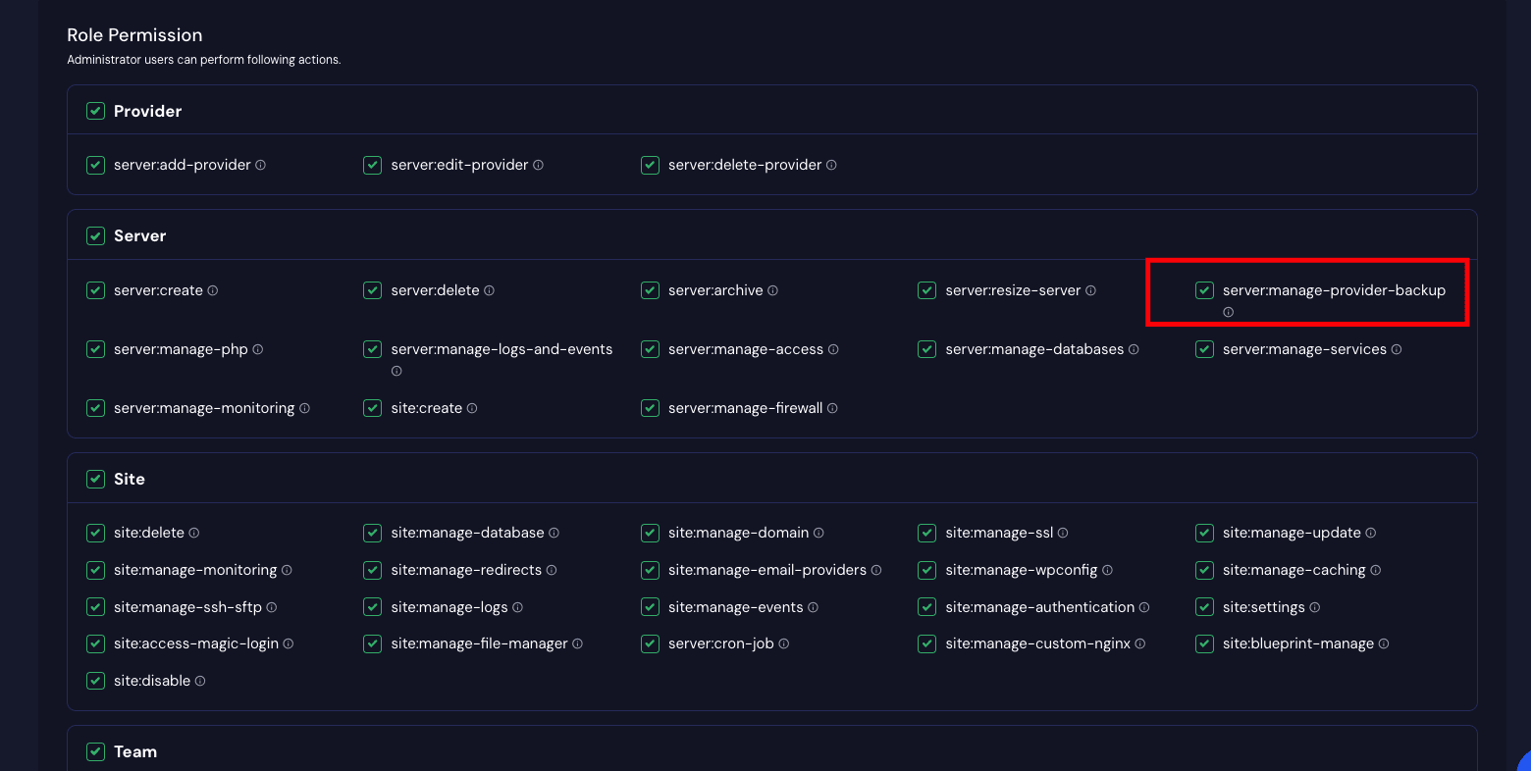Uncheck the Team group checkbox
Screen dimensions: 1531x771
pyautogui.click(x=95, y=751)
